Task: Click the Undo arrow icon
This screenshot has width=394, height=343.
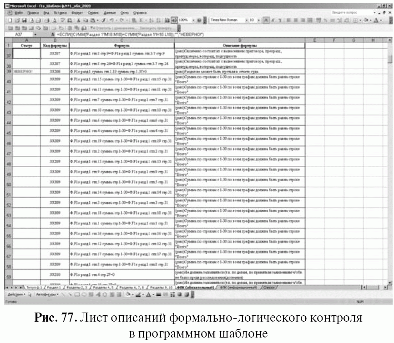Action: (111, 20)
